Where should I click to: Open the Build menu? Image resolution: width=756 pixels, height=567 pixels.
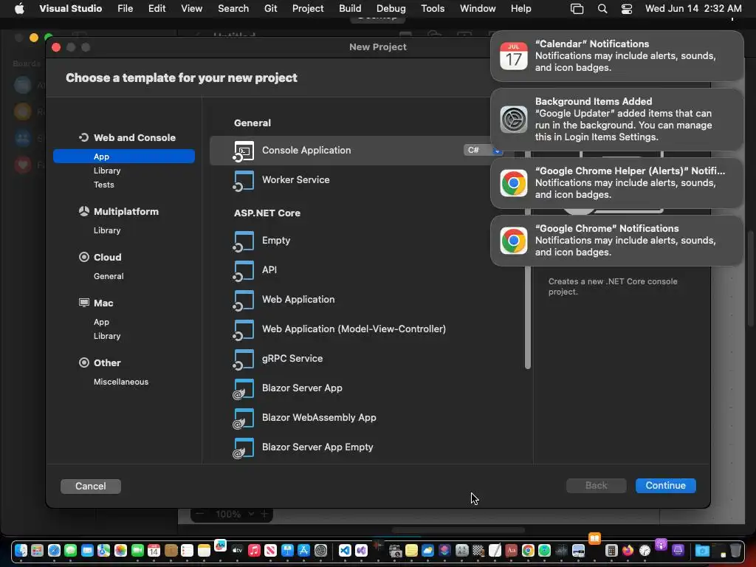click(x=350, y=9)
